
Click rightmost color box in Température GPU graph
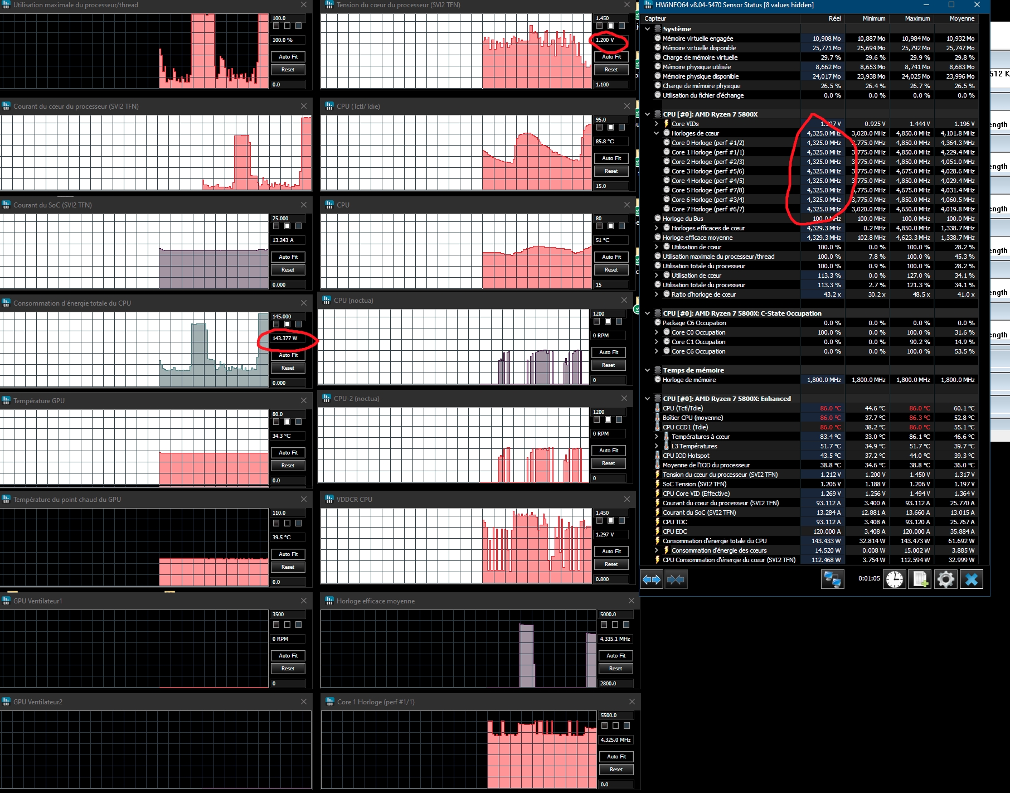pos(299,422)
